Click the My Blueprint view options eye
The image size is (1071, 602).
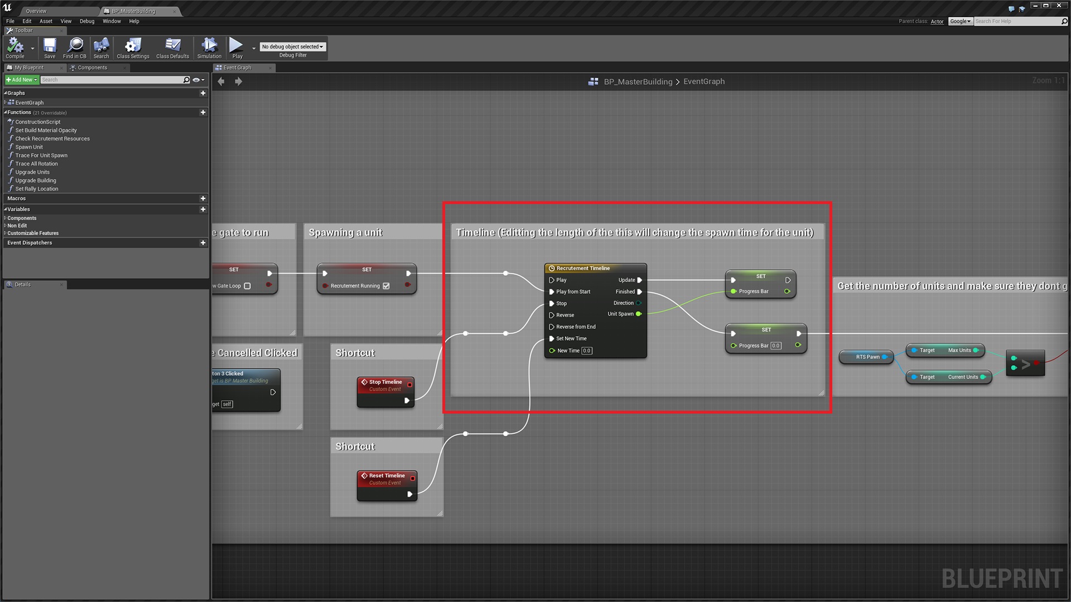tap(196, 80)
